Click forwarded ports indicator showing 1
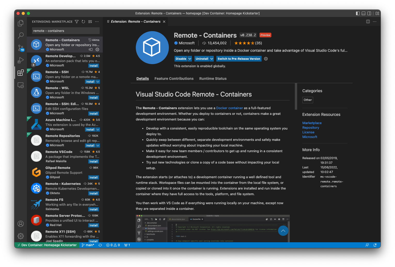 pyautogui.click(x=127, y=245)
